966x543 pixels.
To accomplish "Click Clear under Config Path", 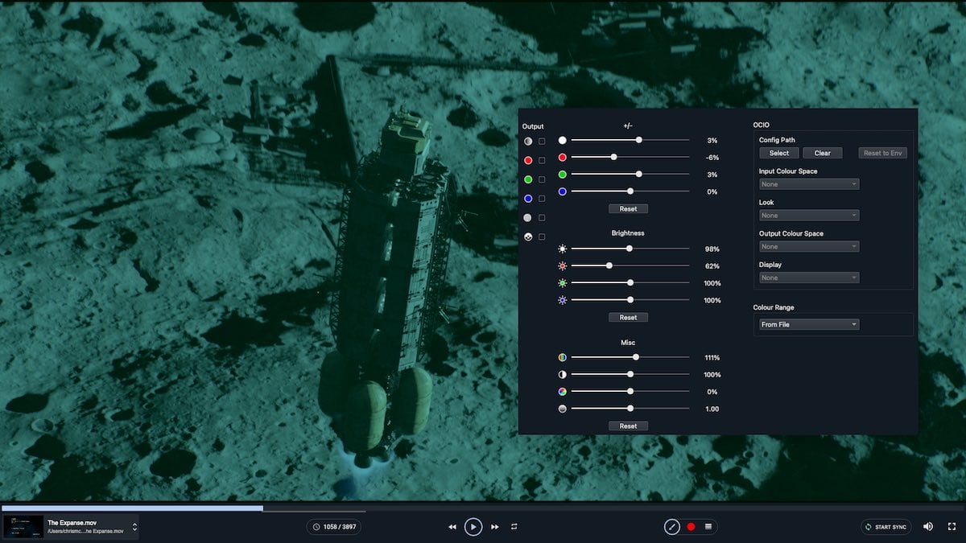I will click(x=823, y=153).
